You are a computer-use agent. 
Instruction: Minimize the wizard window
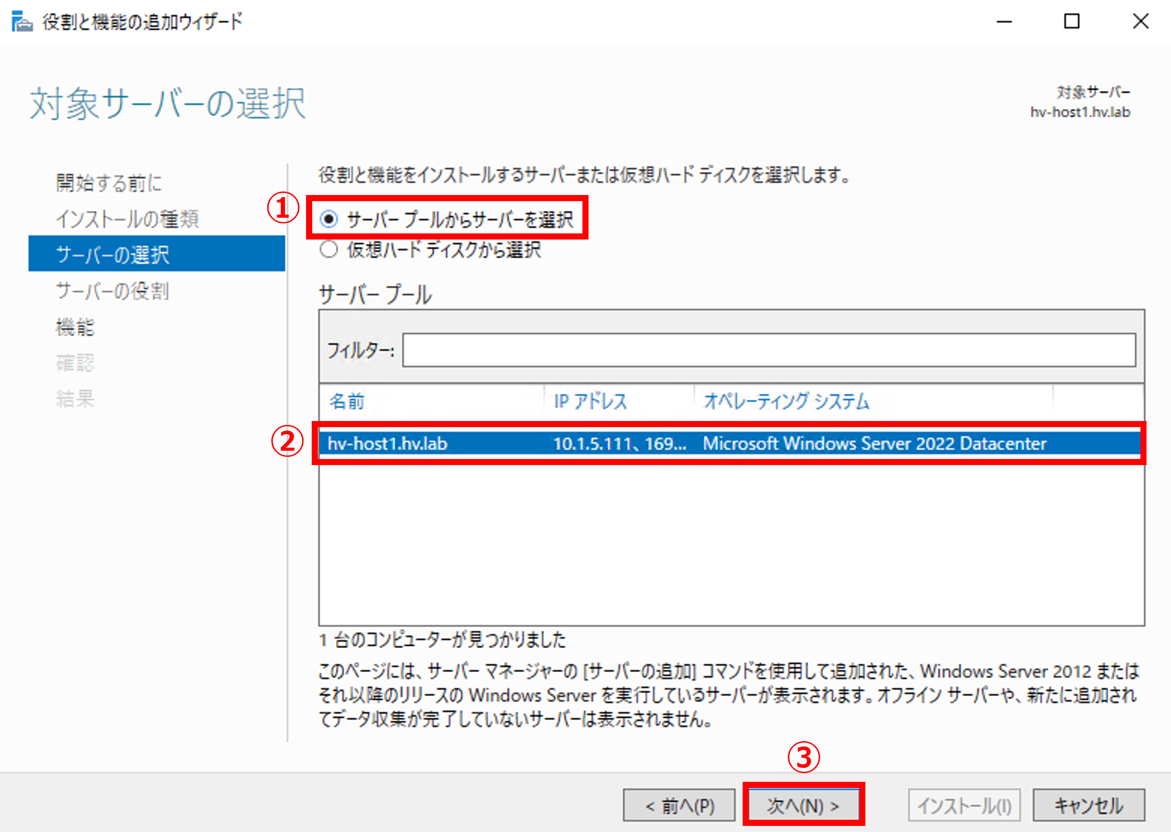[x=1004, y=21]
